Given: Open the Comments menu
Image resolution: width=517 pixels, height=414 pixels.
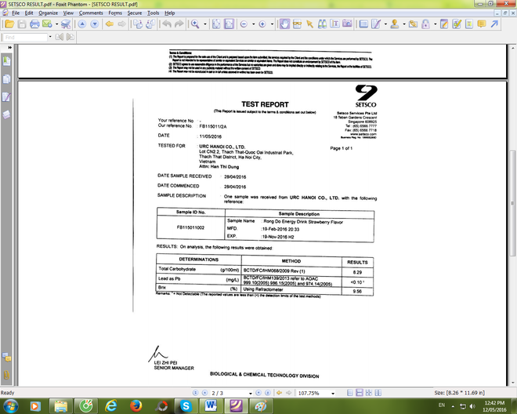Looking at the screenshot, I should pyautogui.click(x=91, y=13).
